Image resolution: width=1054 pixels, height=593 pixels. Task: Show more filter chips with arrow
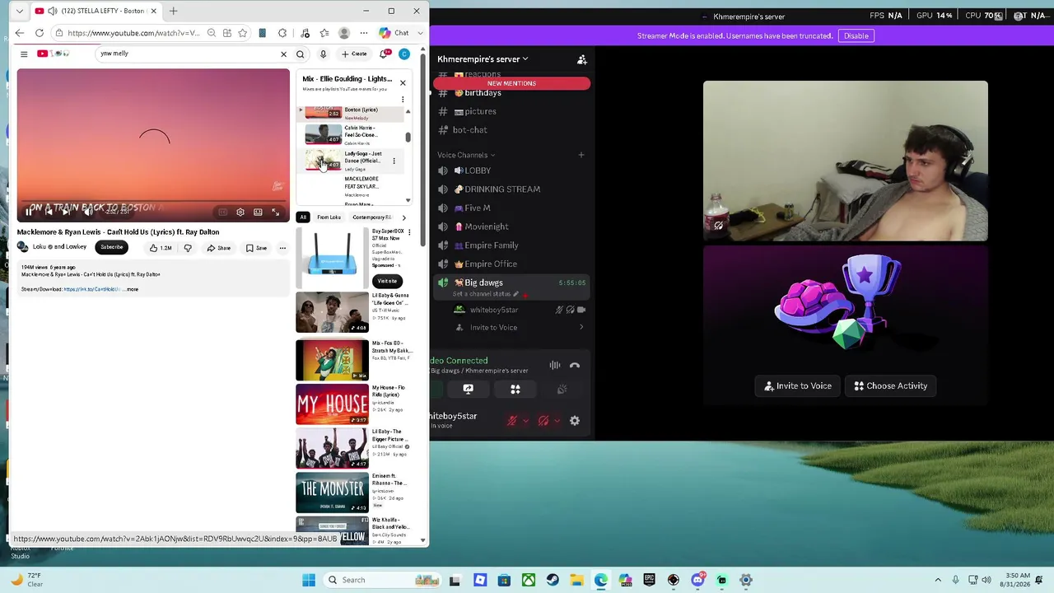pyautogui.click(x=403, y=217)
